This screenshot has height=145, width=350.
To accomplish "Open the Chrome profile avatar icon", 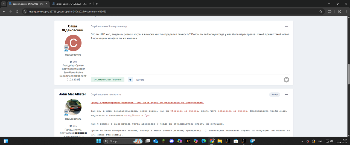I will click(x=339, y=11).
